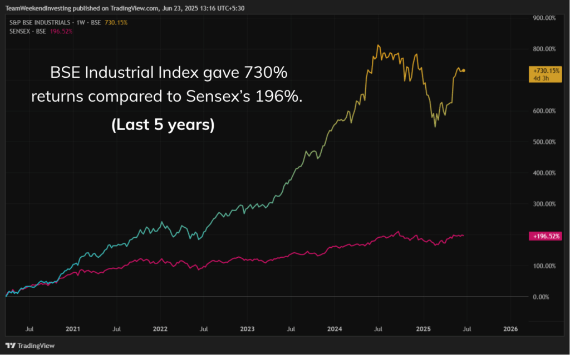Click the 2023 label on the time axis
Viewport: 570px width, 355px height.
point(247,329)
